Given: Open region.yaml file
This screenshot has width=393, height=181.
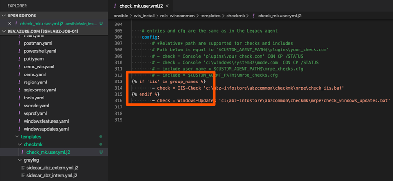Looking at the screenshot, I should (35, 82).
